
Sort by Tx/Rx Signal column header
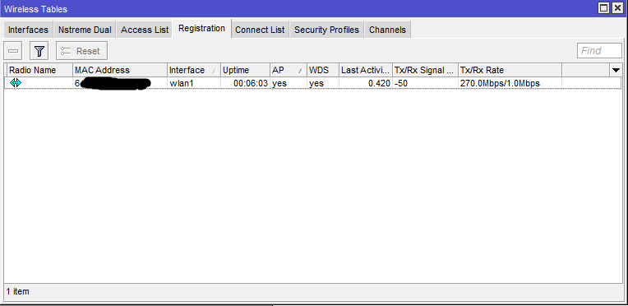coord(425,70)
